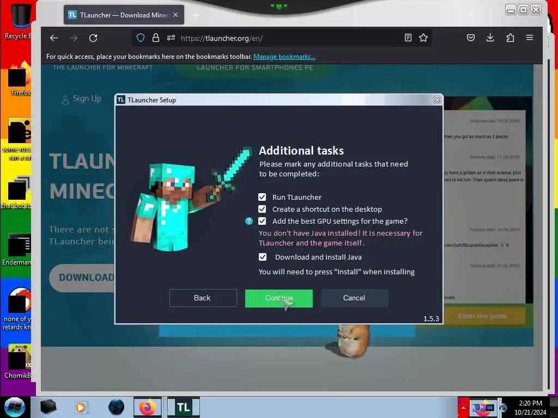Reload the tlauncher.org page
The width and height of the screenshot is (558, 418).
(x=93, y=38)
